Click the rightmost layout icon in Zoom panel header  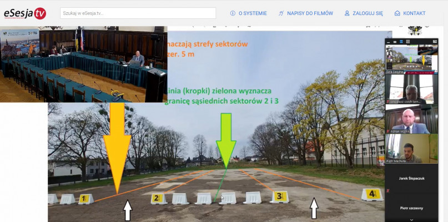pyautogui.click(x=435, y=42)
